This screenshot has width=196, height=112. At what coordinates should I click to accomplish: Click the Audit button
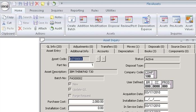tap(56, 28)
